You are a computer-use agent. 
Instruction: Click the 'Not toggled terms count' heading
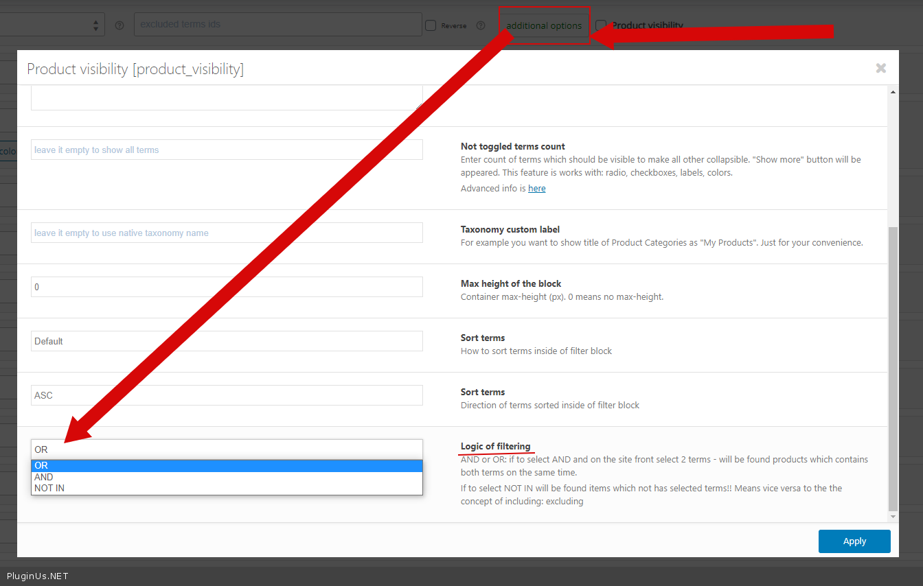[513, 146]
